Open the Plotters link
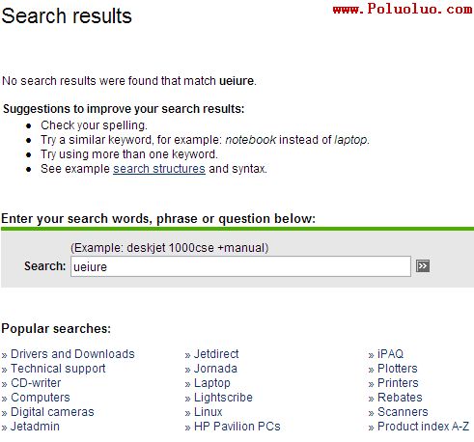This screenshot has width=474, height=442. click(398, 369)
